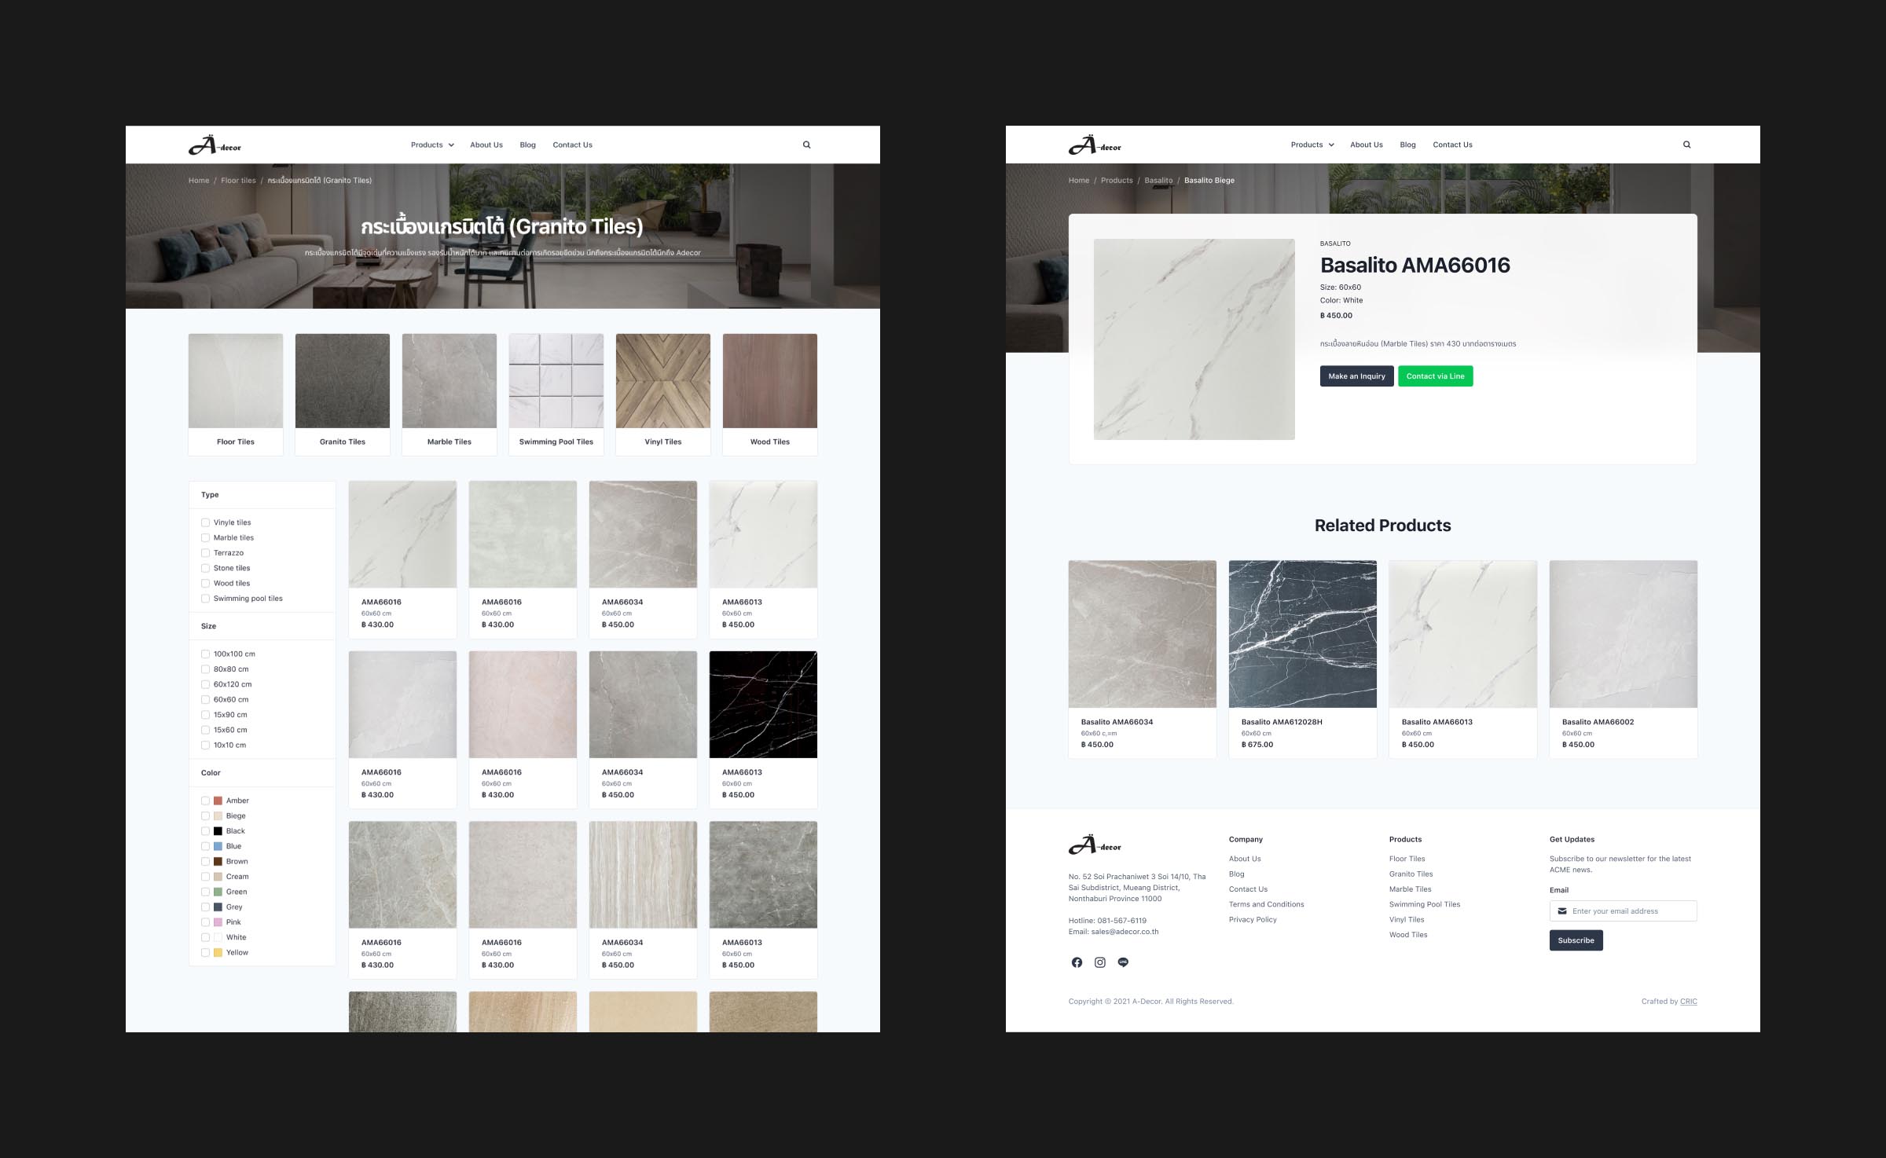Tick the Grey color filter checkbox

[205, 907]
